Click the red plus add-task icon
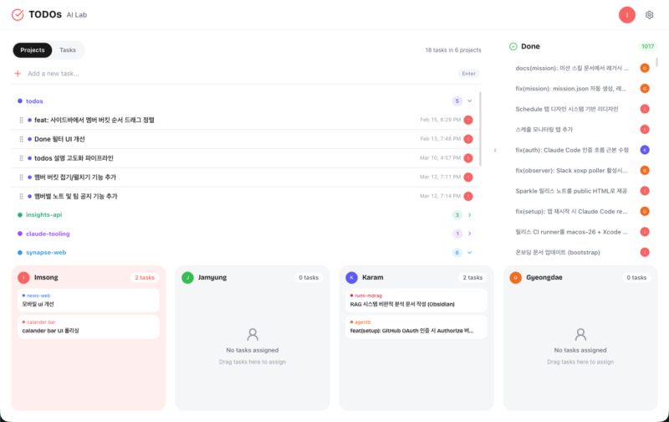 tap(18, 74)
